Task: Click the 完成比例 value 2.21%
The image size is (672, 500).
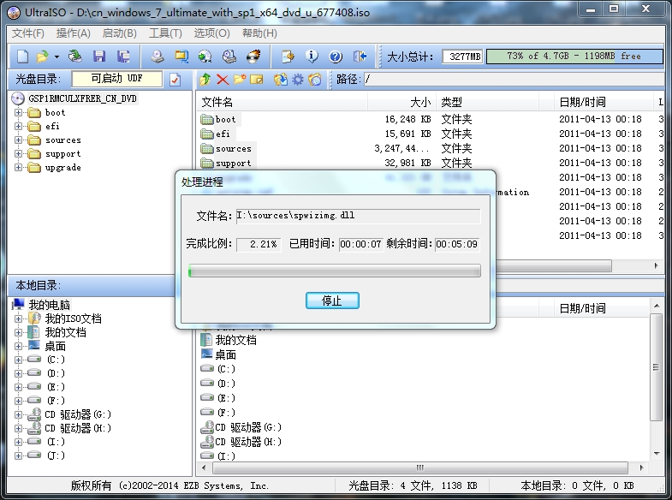Action: click(x=259, y=244)
